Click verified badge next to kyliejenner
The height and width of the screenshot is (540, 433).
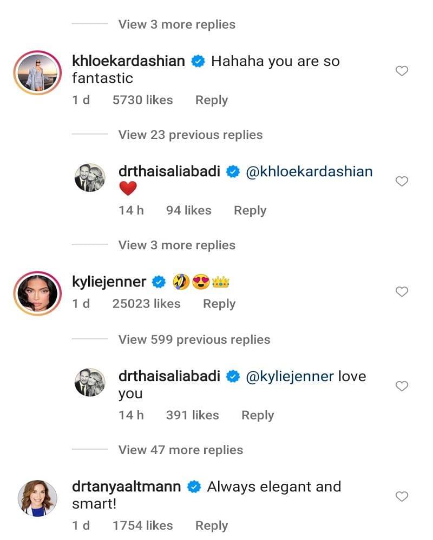coord(159,282)
